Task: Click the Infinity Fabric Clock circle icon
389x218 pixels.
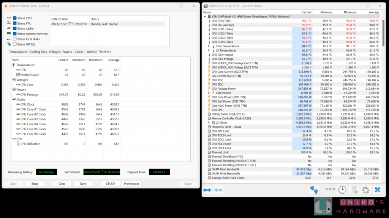Action: pos(209,114)
